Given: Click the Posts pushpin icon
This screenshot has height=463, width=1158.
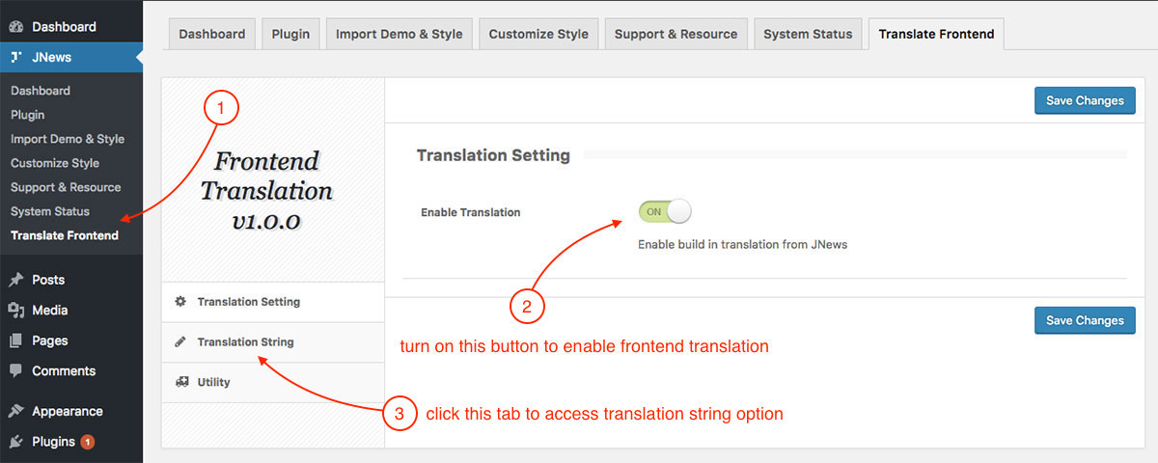Looking at the screenshot, I should point(15,280).
